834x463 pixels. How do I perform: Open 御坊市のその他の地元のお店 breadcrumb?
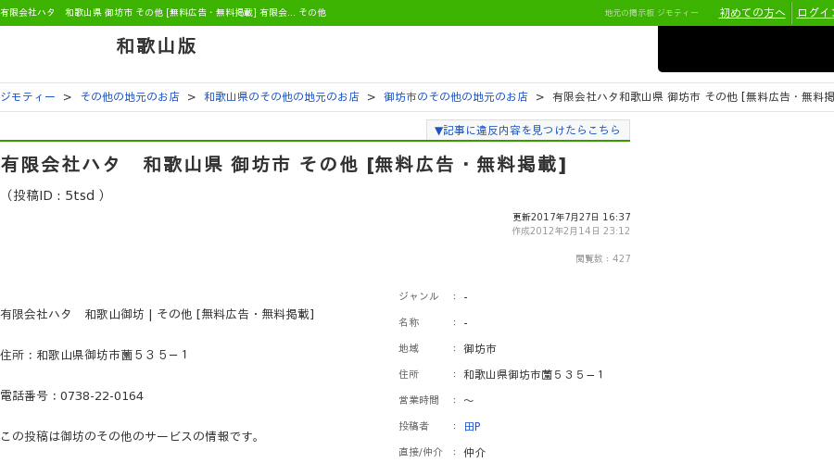(456, 96)
